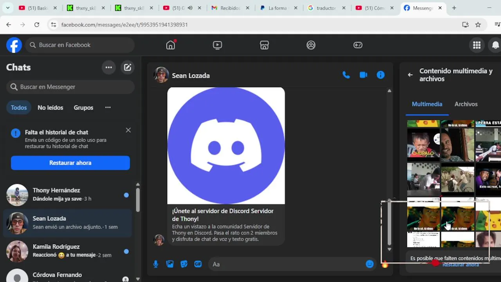
Task: Open the Facebook logo home link
Action: 14,45
